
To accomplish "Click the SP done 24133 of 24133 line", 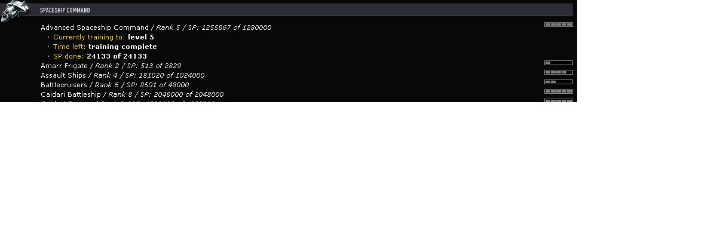I will point(97,56).
